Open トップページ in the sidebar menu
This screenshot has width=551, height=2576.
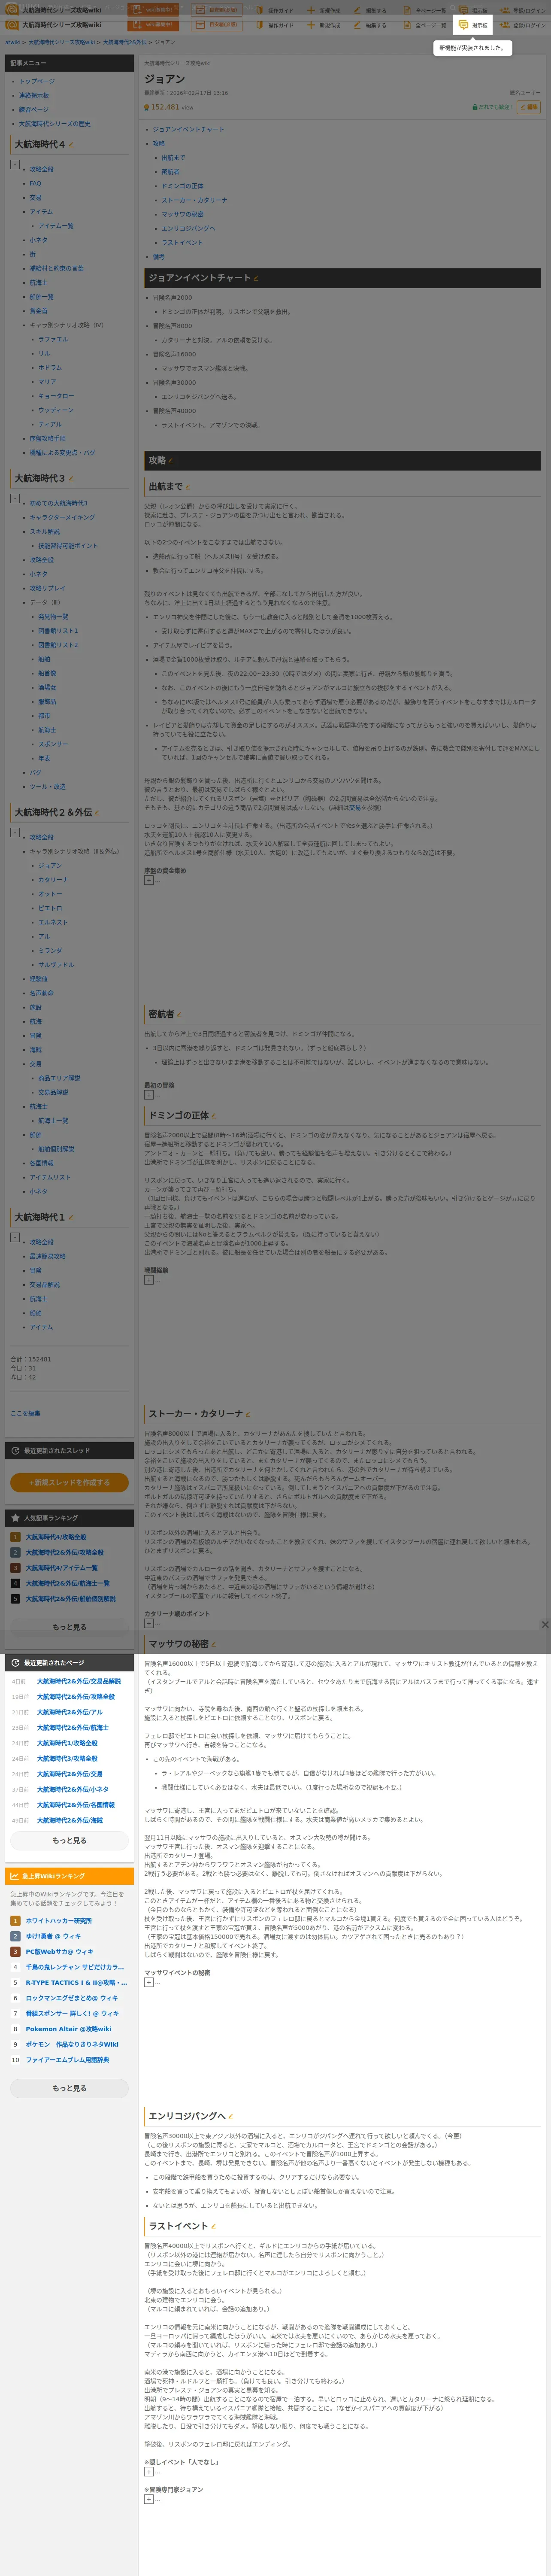pyautogui.click(x=37, y=81)
